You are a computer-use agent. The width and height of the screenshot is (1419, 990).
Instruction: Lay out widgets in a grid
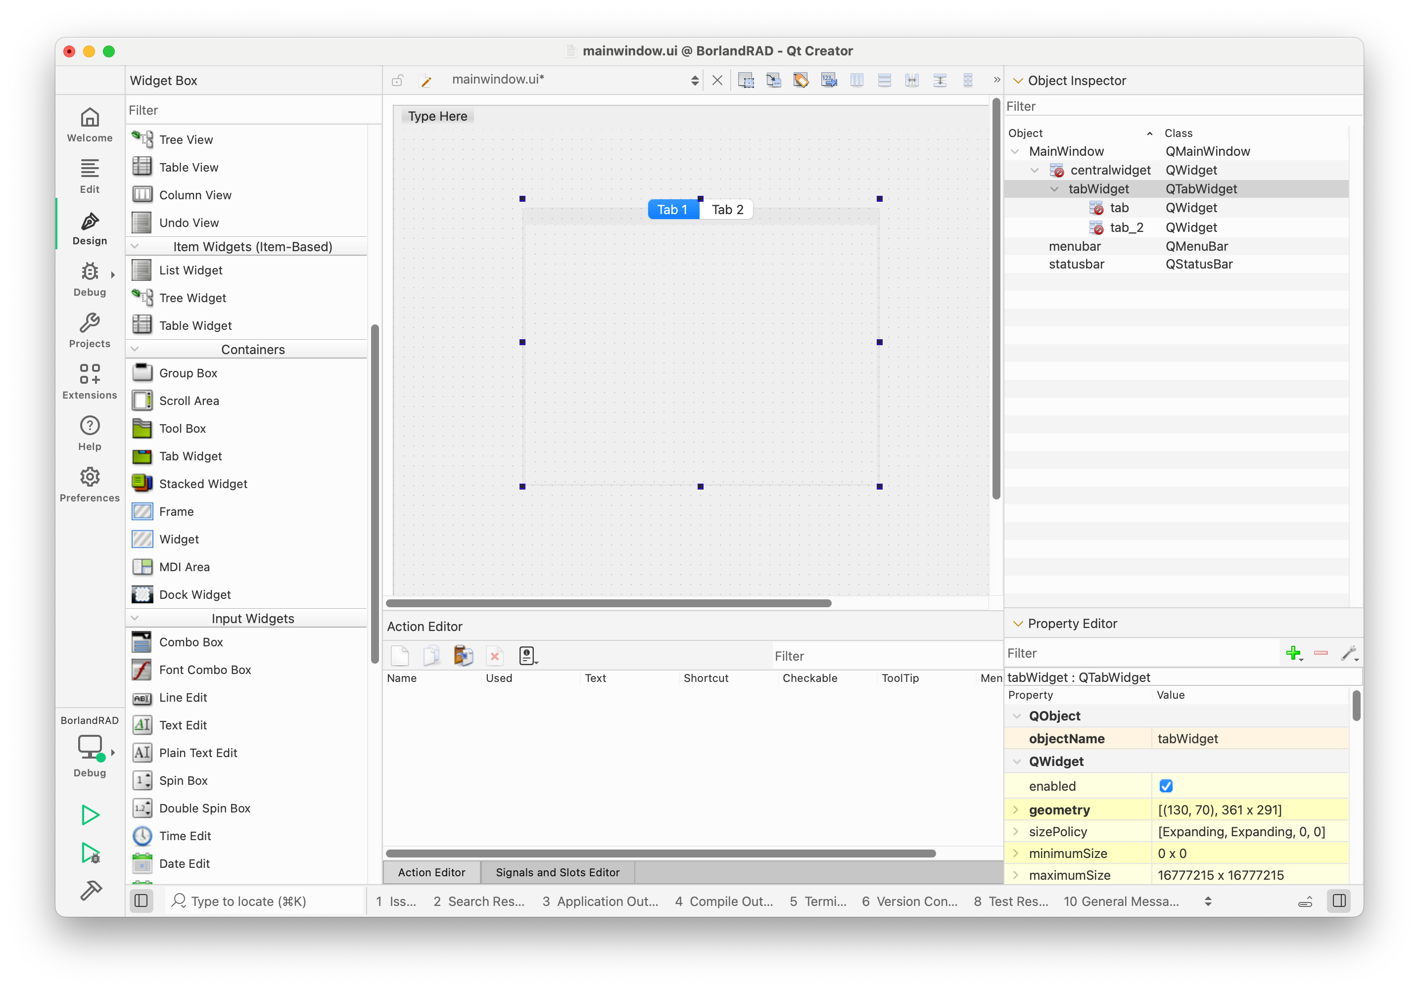pyautogui.click(x=968, y=80)
